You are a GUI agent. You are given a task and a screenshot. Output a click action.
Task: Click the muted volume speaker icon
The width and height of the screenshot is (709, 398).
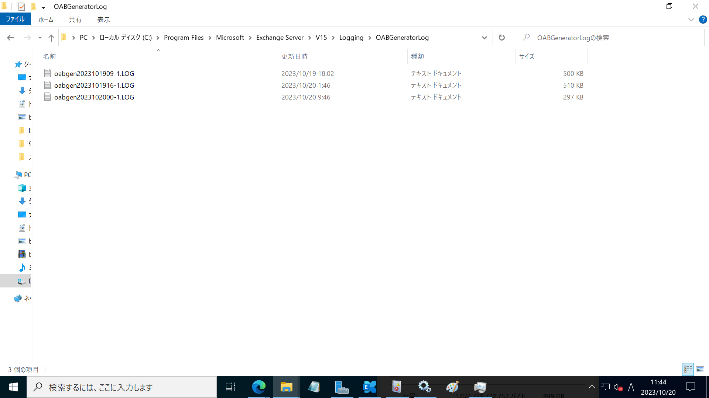coord(618,387)
